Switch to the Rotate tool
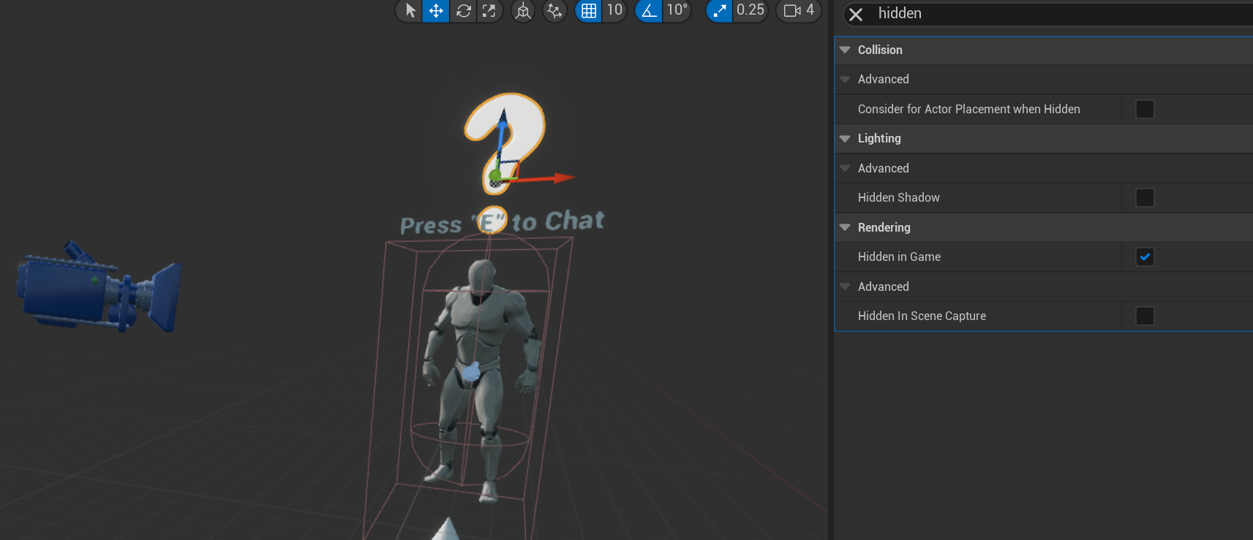 click(x=464, y=10)
